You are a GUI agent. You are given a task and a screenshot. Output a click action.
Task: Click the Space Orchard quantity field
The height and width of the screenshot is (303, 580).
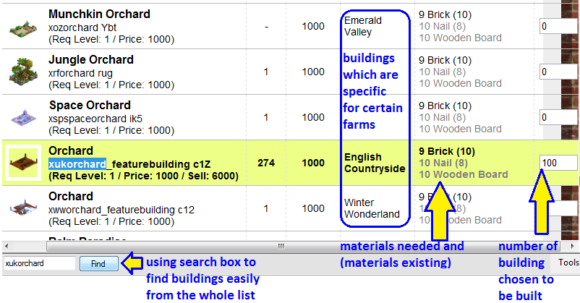pyautogui.click(x=558, y=117)
